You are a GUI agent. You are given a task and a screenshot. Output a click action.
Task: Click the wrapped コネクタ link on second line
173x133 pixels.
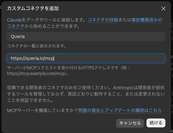pos(16,26)
